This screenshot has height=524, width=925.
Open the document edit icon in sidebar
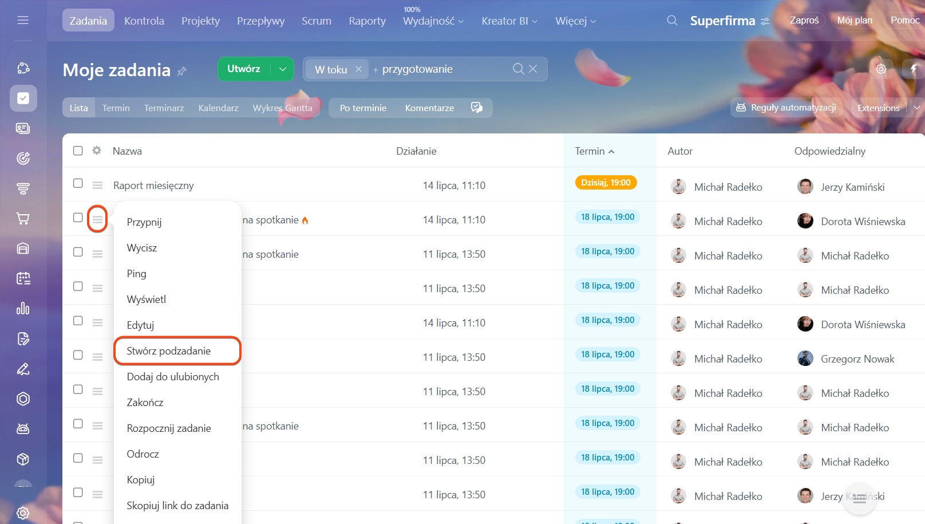(23, 339)
